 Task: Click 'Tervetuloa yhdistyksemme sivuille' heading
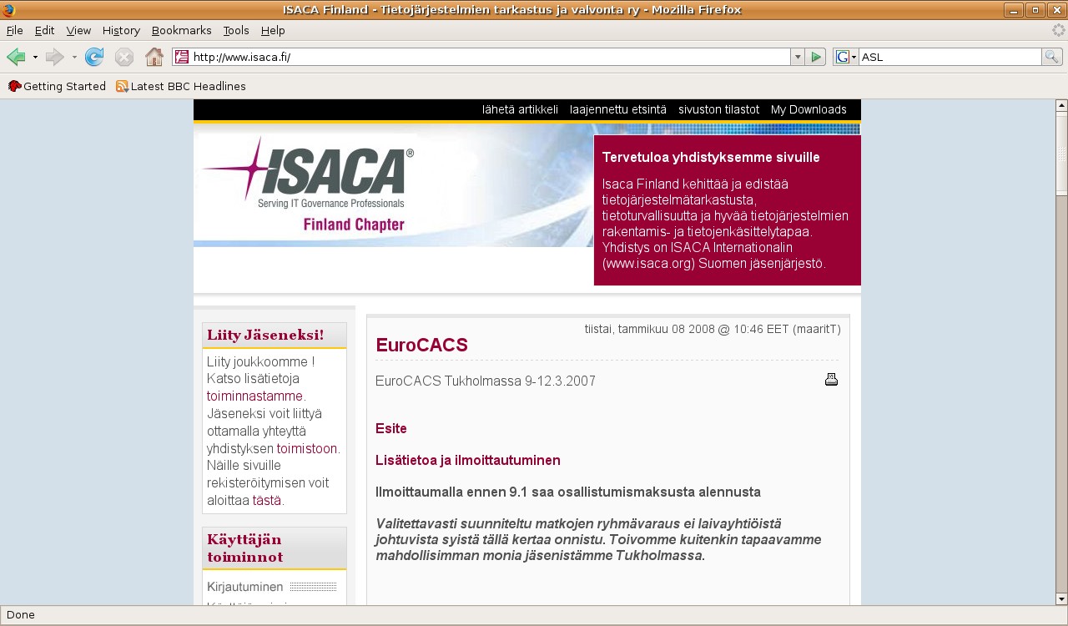click(711, 157)
